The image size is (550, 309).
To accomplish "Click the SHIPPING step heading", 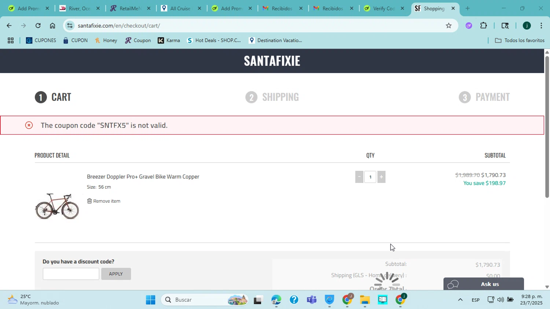I will coord(280,97).
